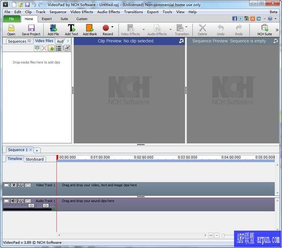282x248 pixels.
Task: Add a new sequence with the plus button
Action: [x=37, y=150]
